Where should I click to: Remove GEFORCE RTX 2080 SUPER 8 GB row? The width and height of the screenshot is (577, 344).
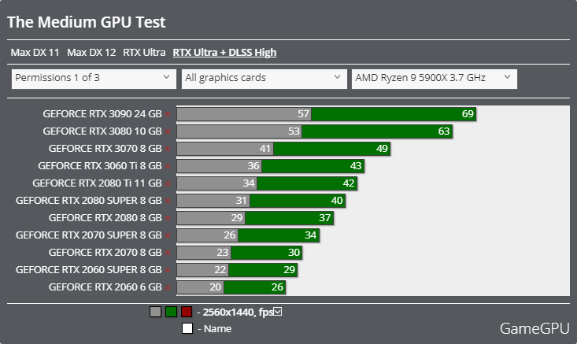tap(168, 201)
